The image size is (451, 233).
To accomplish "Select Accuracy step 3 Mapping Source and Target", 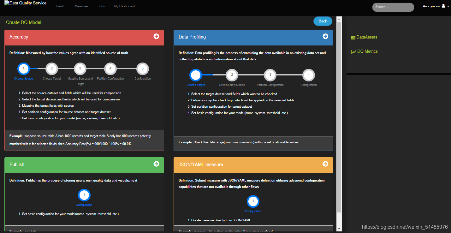I will [80, 68].
